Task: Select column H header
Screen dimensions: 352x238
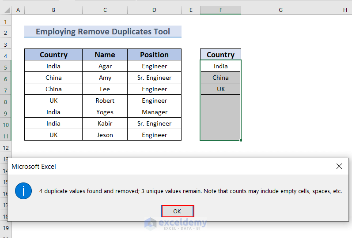Action: [x=336, y=10]
